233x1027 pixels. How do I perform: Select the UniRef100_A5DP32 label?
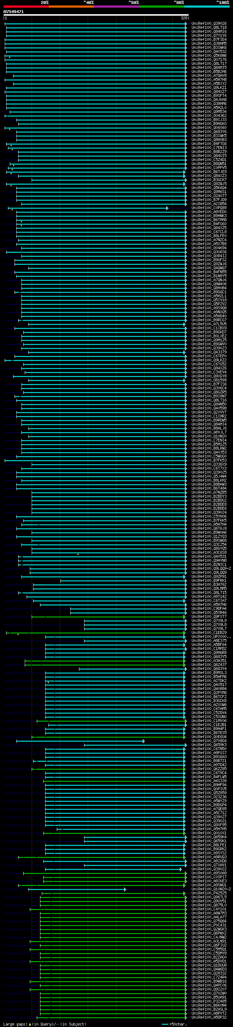tap(209, 1017)
